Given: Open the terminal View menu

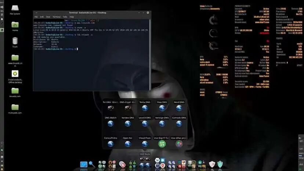Looking at the screenshot, I should 48,17.
